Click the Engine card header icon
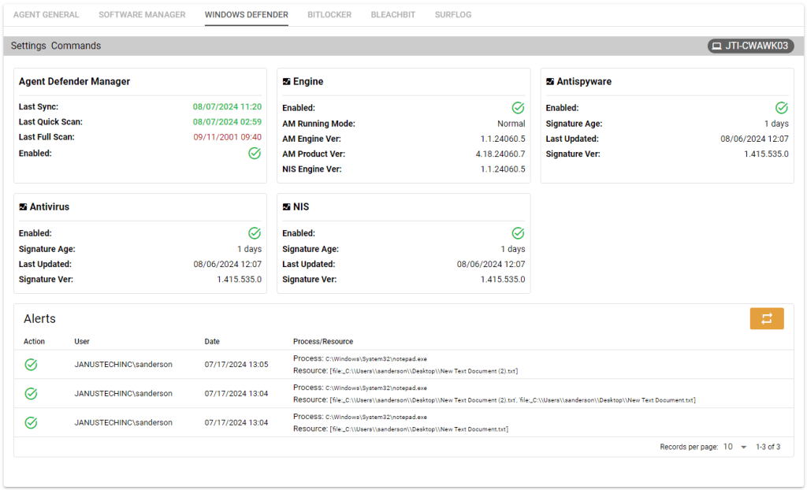The image size is (807, 490). [x=287, y=81]
